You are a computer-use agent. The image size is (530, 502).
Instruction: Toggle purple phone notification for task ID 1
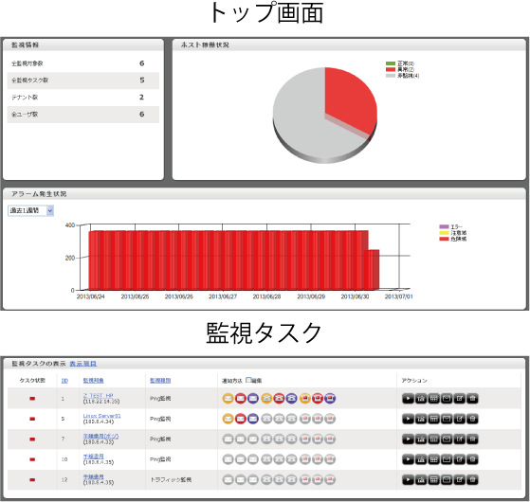tap(291, 399)
